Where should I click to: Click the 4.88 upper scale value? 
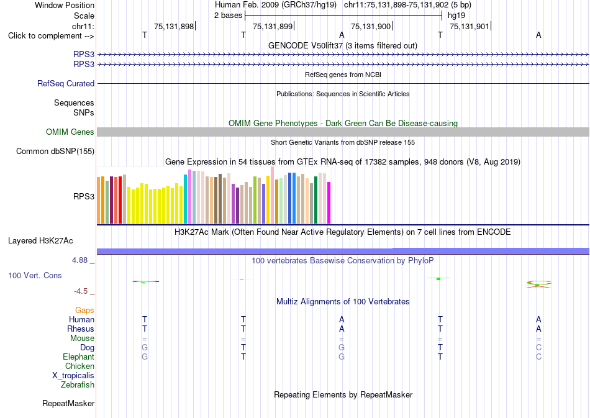tap(79, 260)
